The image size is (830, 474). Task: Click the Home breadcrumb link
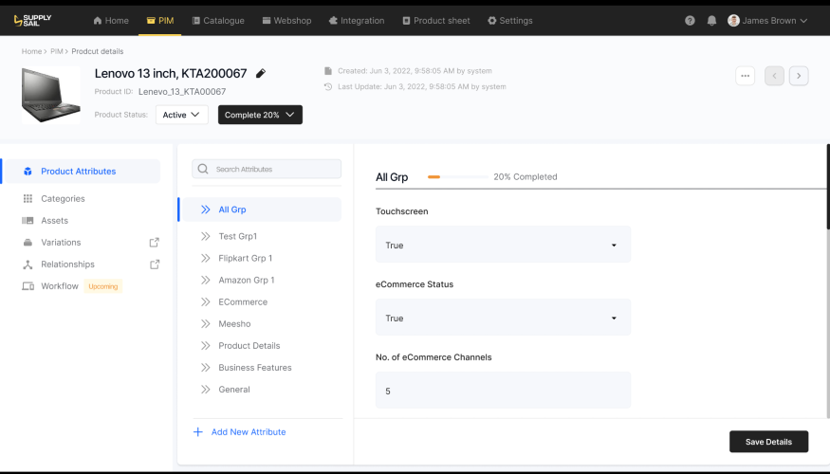click(31, 51)
